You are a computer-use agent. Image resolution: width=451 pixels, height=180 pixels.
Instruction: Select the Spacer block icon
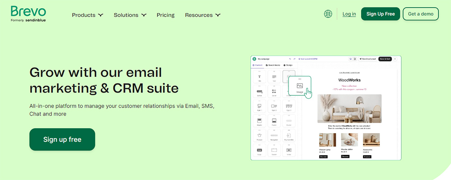[x=274, y=151]
